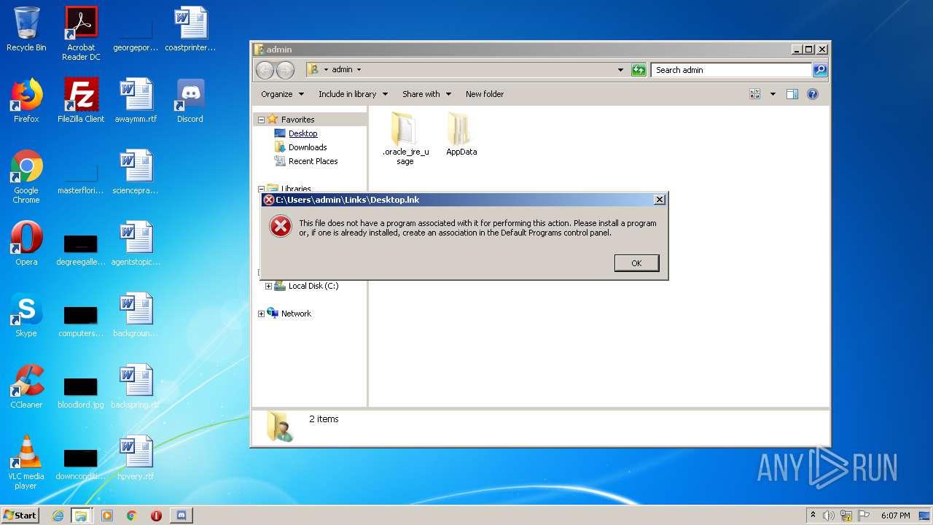Image resolution: width=933 pixels, height=525 pixels.
Task: Collapse the Favorites tree section
Action: 261,120
